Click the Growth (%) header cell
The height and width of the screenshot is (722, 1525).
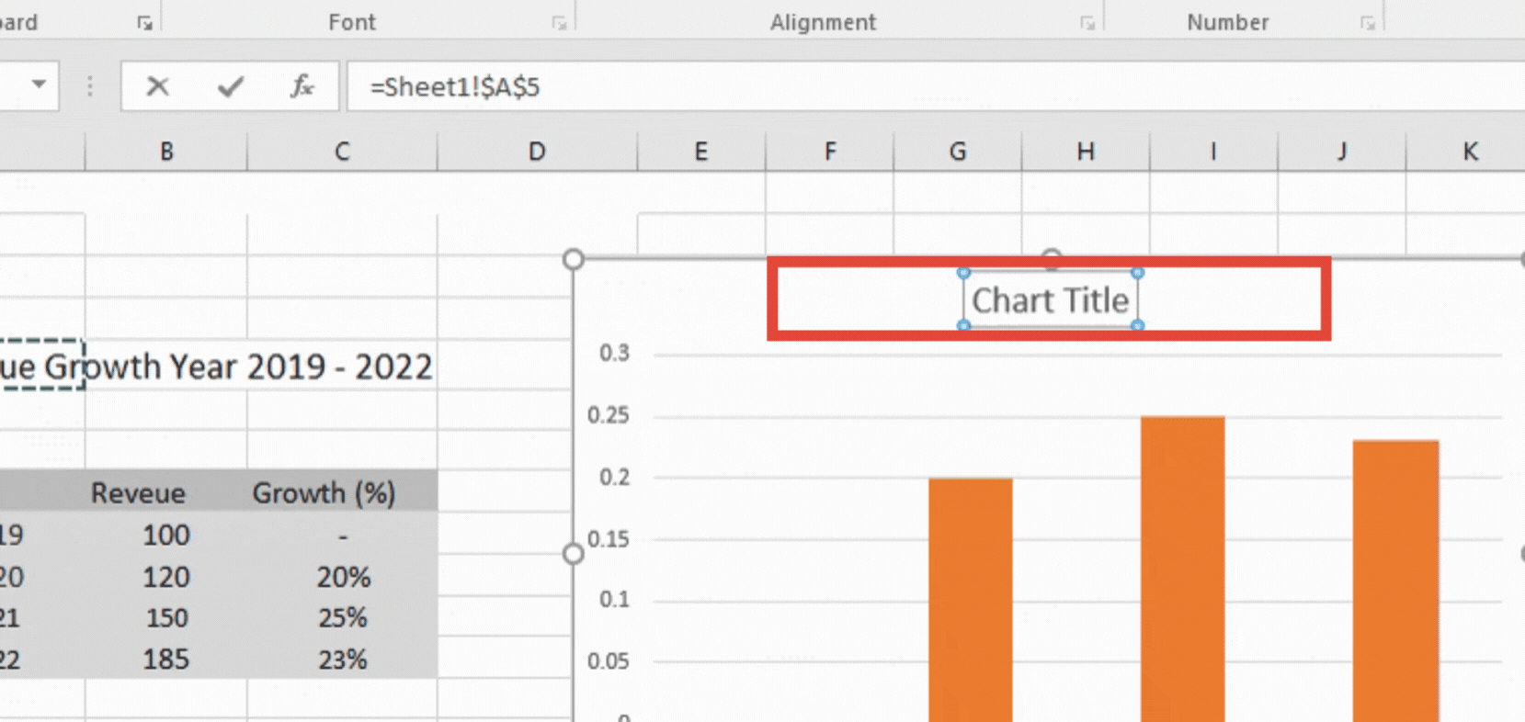pyautogui.click(x=324, y=493)
